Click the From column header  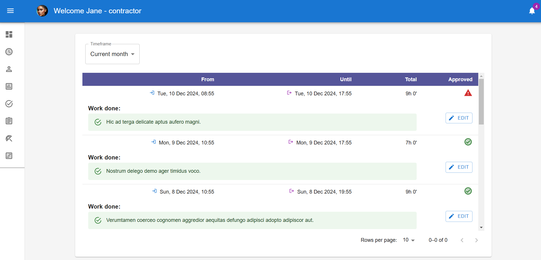click(x=208, y=79)
